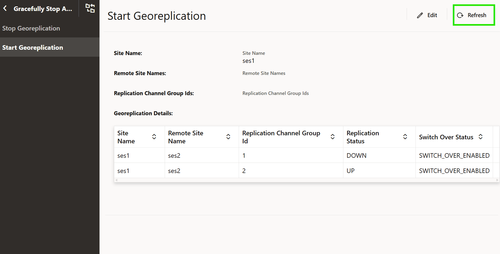Click the Replication Channel Group Ids field value
Screen dimensions: 500x254
(275, 93)
